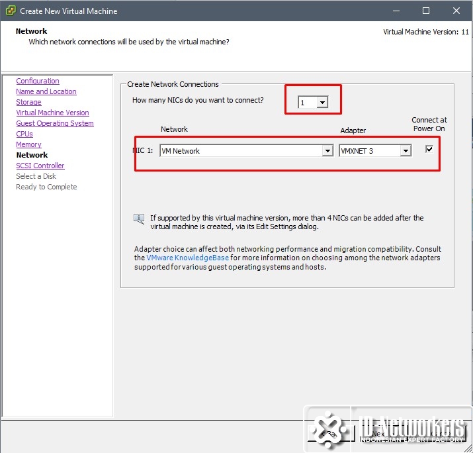Minimize the Create New Virtual Machine window
This screenshot has height=453, width=473.
396,11
